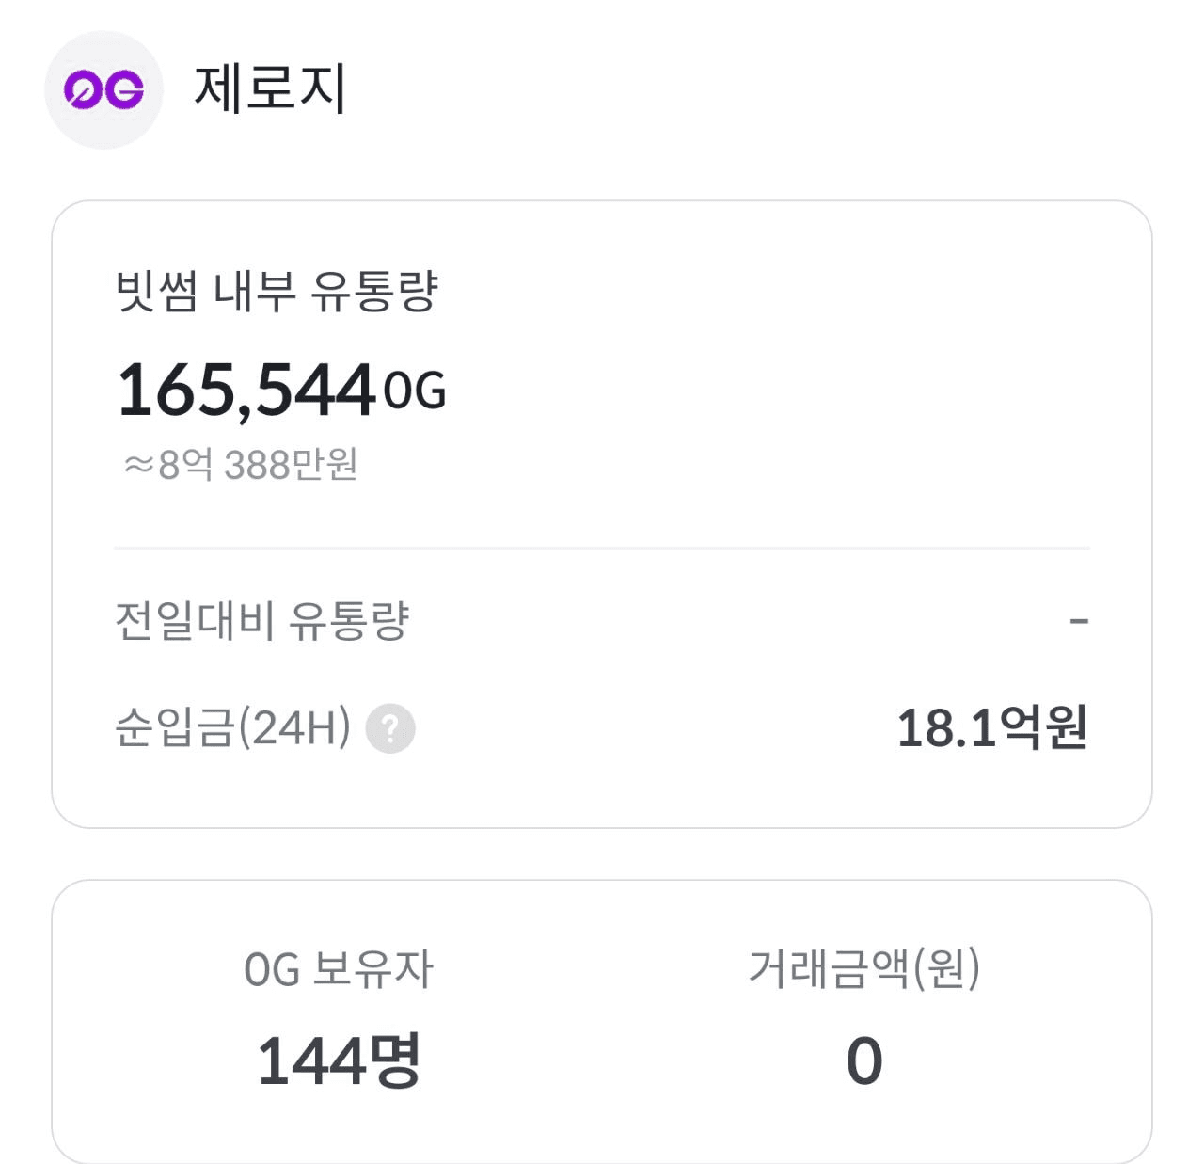Click the 억원 unit in net deposit

click(1043, 727)
